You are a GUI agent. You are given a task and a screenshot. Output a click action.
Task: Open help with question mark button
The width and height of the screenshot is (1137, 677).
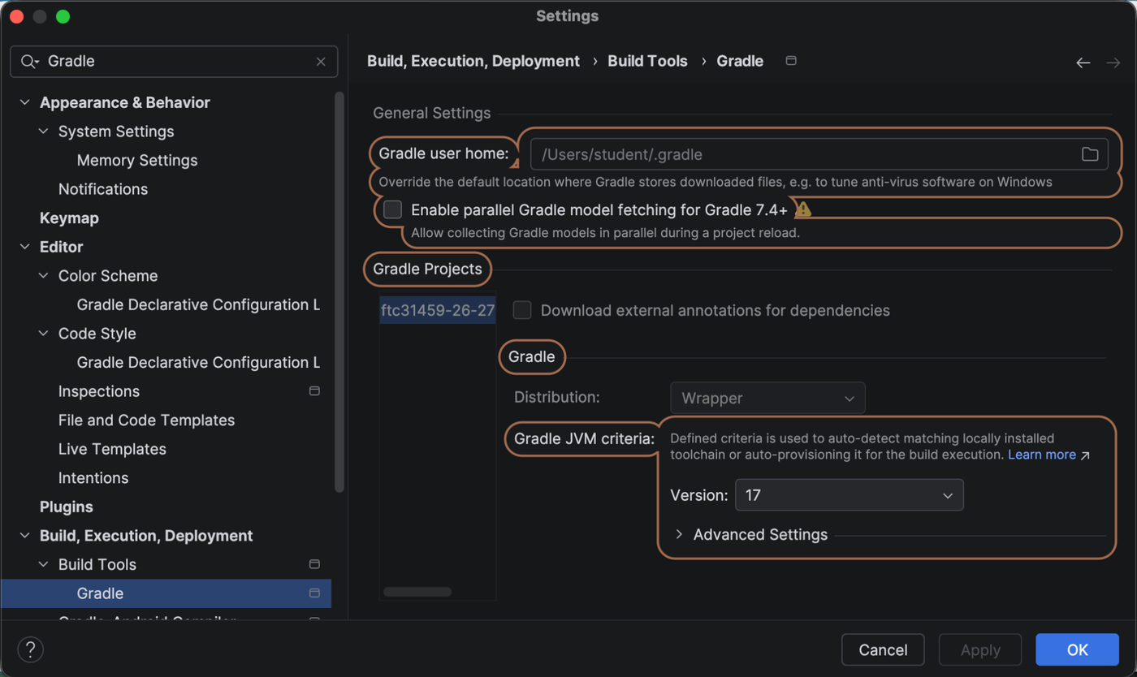30,649
